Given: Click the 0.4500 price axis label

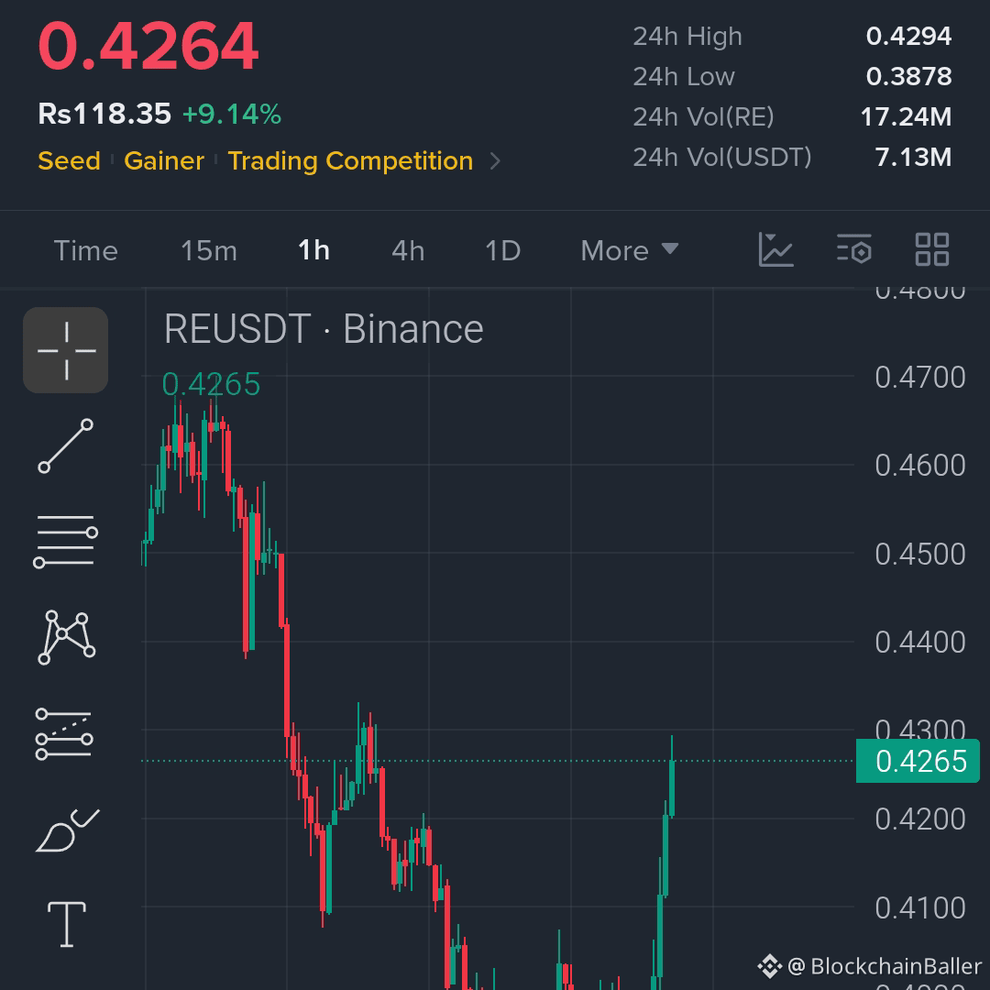Looking at the screenshot, I should [920, 555].
